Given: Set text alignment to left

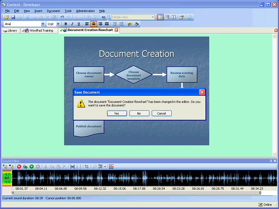Looking at the screenshot, I should (x=87, y=24).
